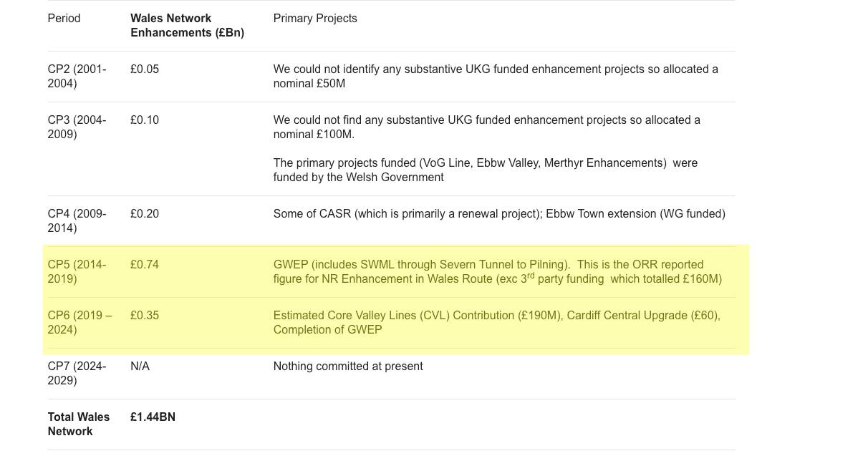Click the GWEP Severn Tunnel description text
This screenshot has width=863, height=466.
(x=497, y=272)
